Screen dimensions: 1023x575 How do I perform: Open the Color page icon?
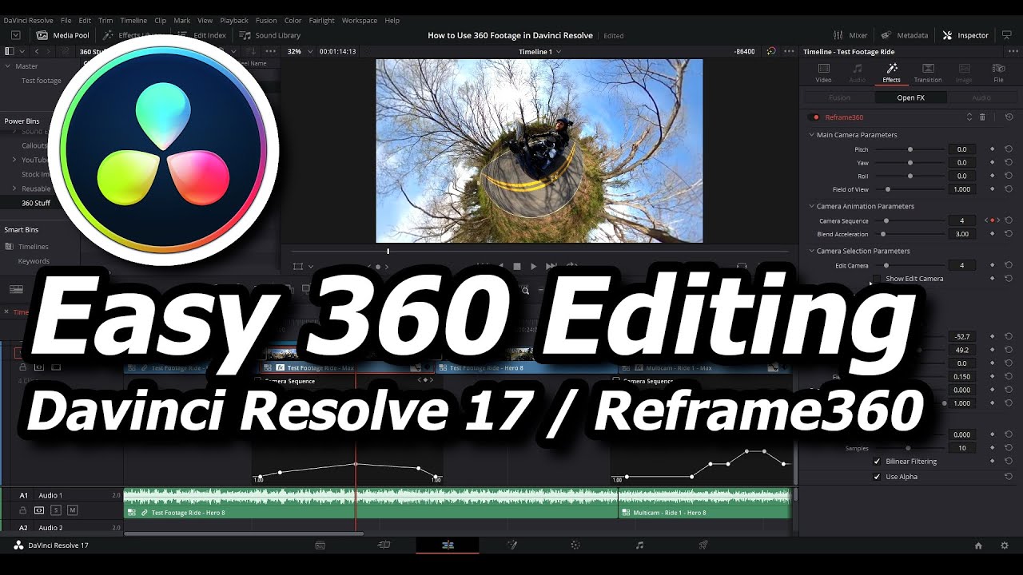tap(575, 545)
